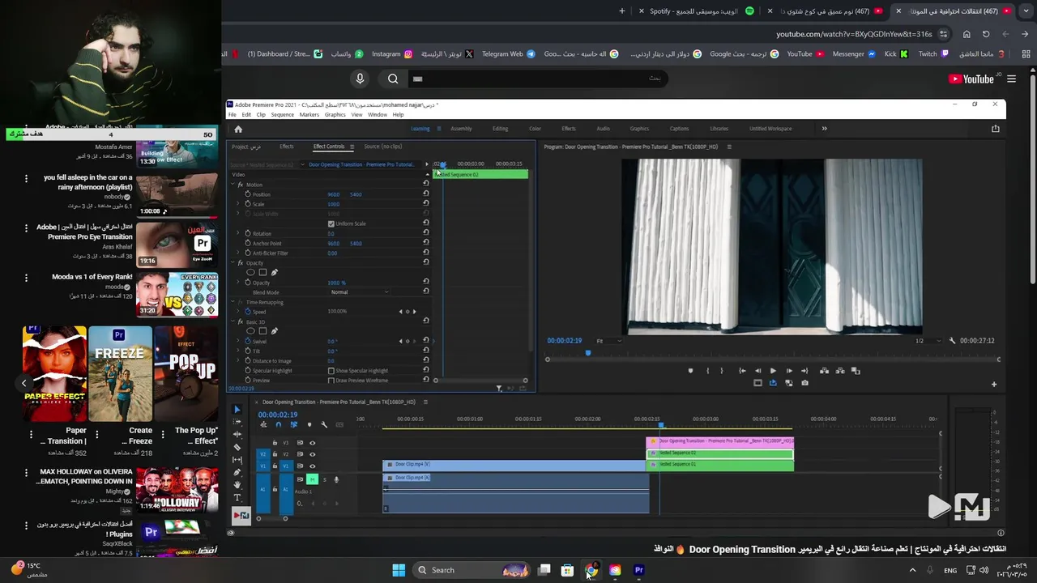Select the Razor tool in the timeline toolbox
Screen dimensions: 1037x583
point(237,447)
